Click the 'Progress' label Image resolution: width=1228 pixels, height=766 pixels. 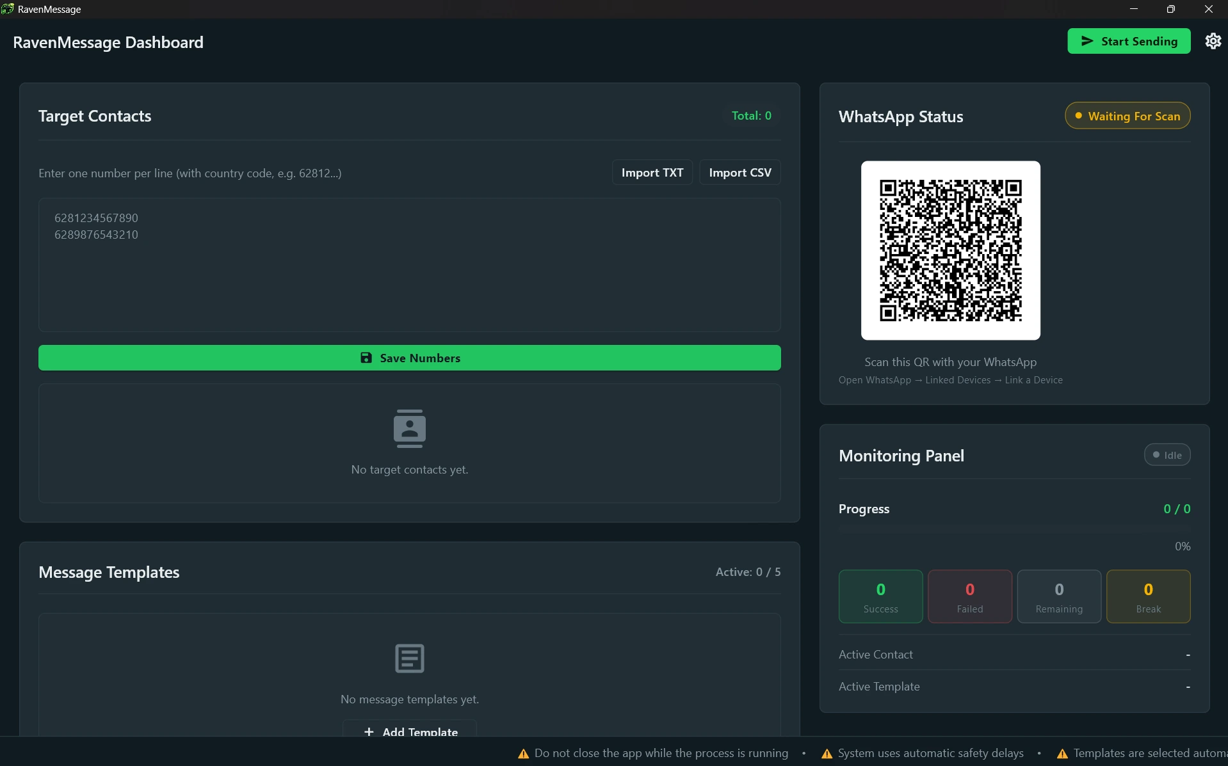pyautogui.click(x=864, y=509)
